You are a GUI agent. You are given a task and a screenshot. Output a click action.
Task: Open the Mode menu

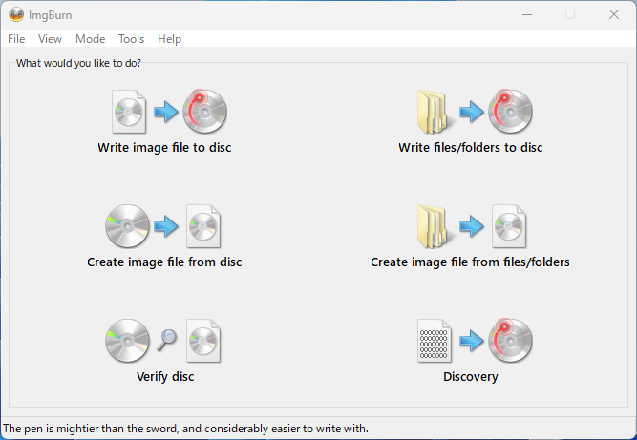[90, 39]
